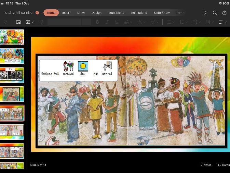Image resolution: width=230 pixels, height=173 pixels.
Task: Switch to the Transitions tab
Action: (116, 13)
